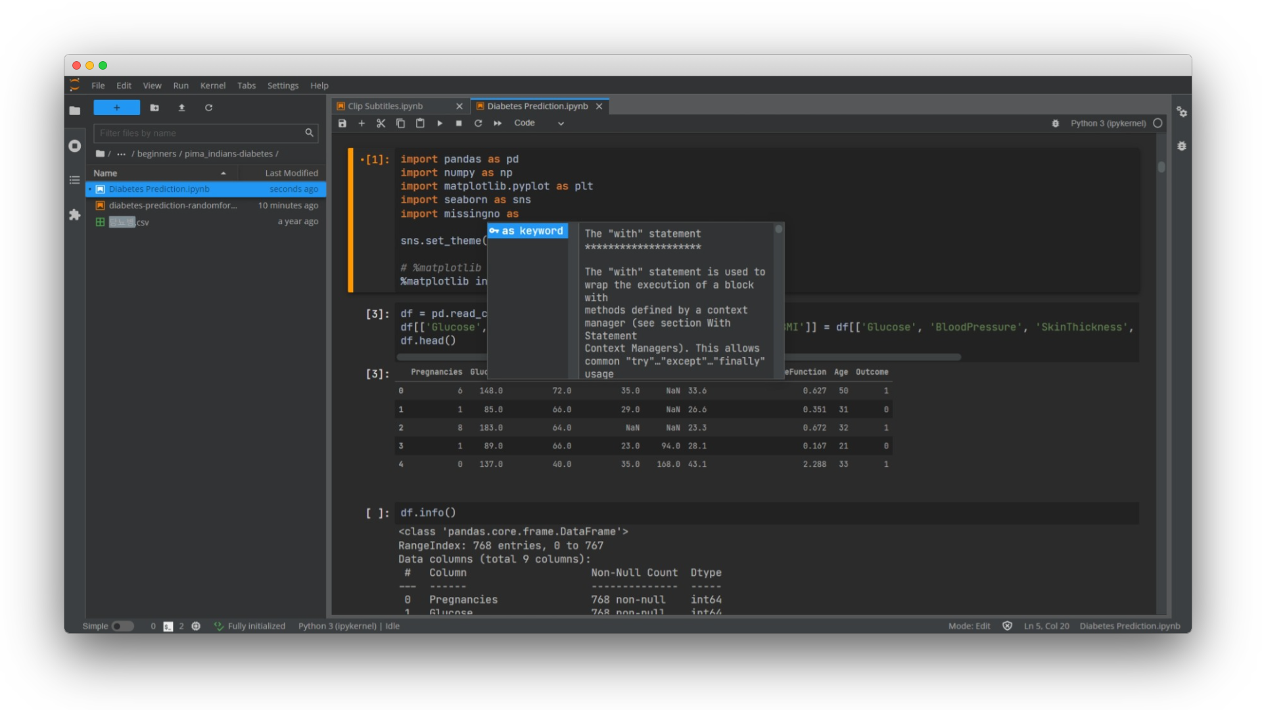Expand the breadcrumb ellipsis
The image size is (1262, 710).
tap(121, 154)
